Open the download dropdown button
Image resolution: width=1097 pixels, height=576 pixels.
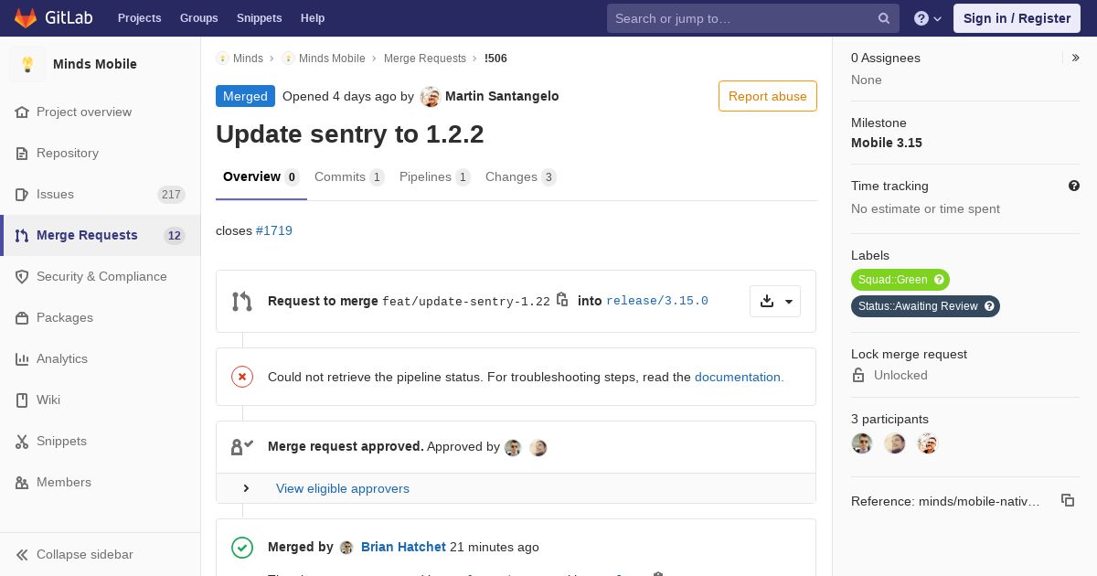coord(775,301)
